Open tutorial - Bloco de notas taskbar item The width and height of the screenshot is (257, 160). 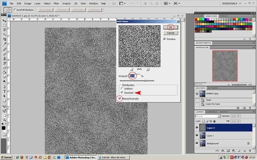113,158
